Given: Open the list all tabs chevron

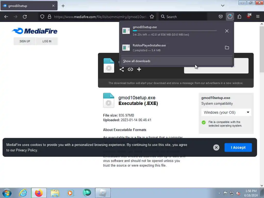Looking at the screenshot, I should click(222, 6).
